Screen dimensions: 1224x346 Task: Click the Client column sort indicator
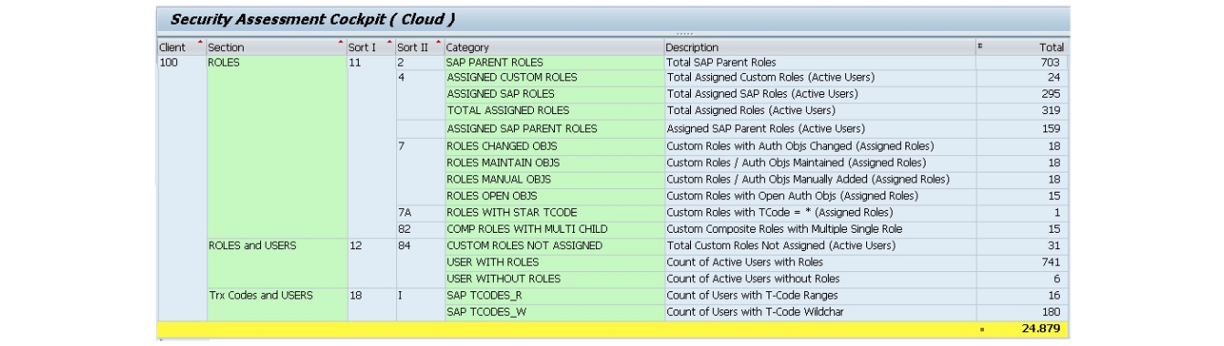(200, 42)
